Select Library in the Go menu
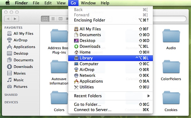This screenshot has height=118, width=191. 110,58
